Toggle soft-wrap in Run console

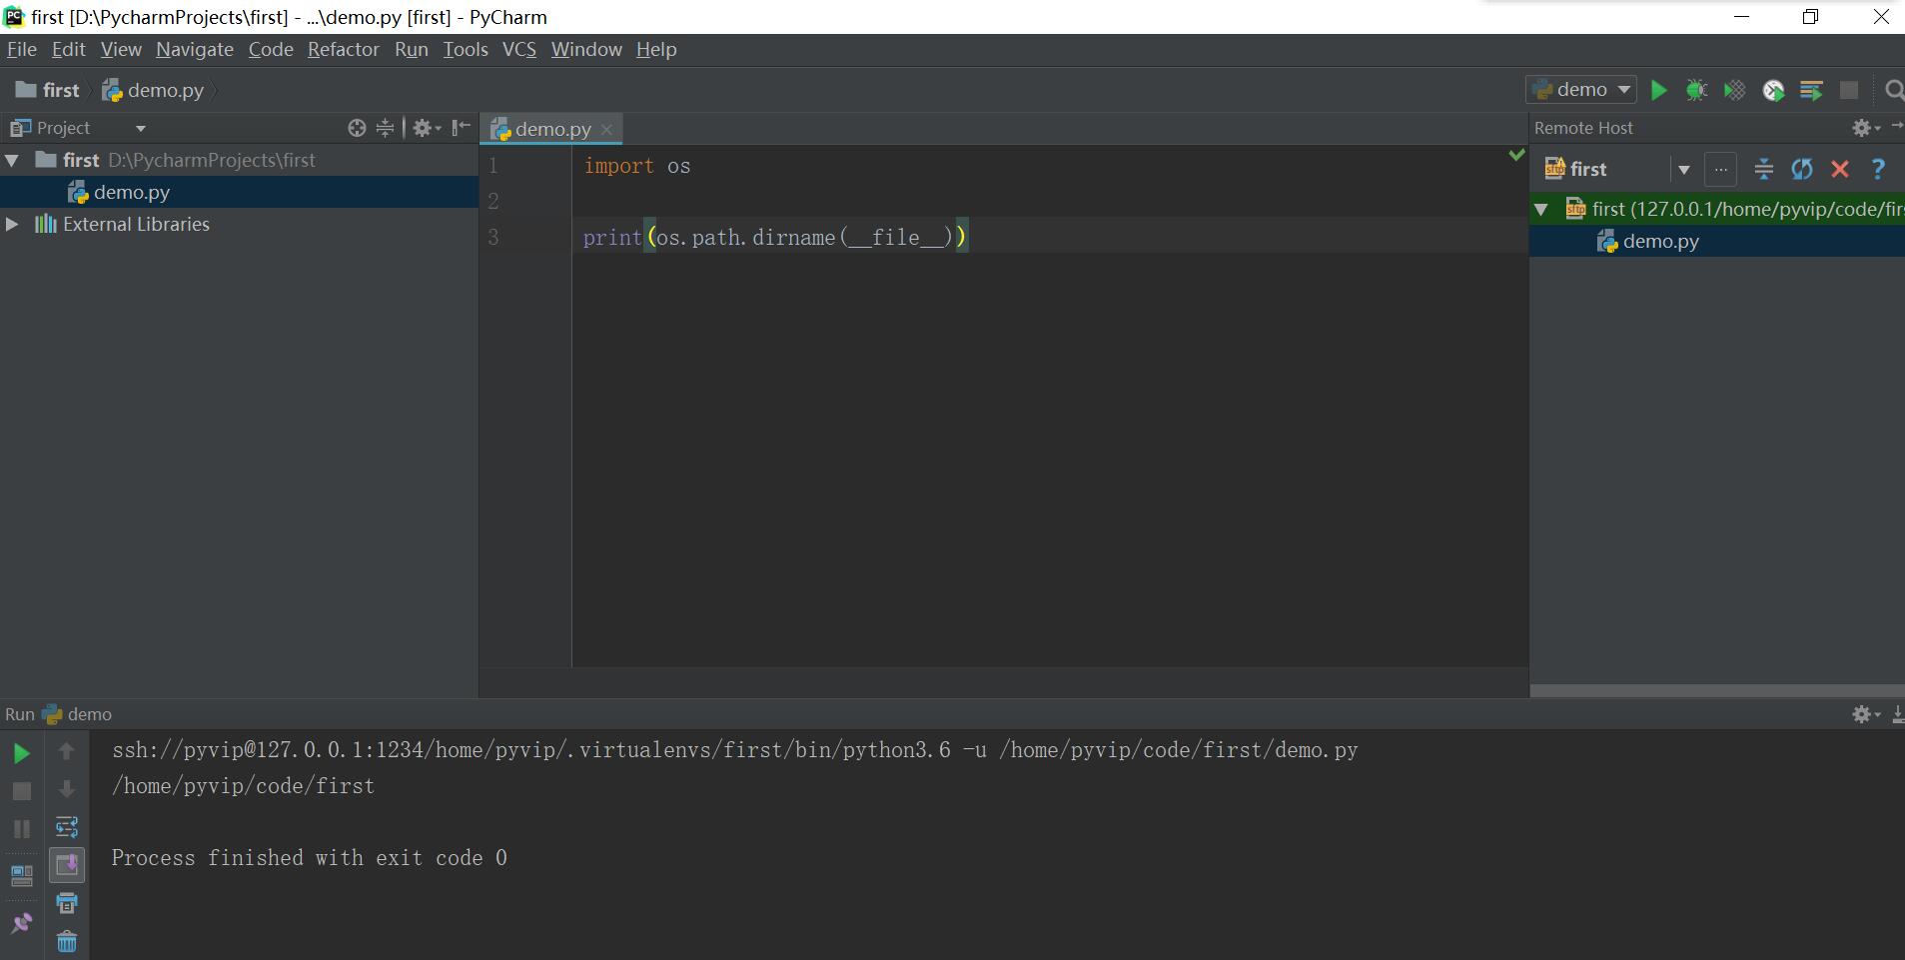(x=67, y=827)
